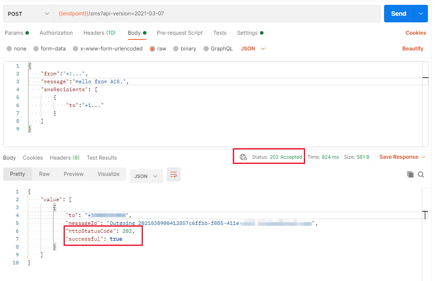The height and width of the screenshot is (281, 438).
Task: Open the response JSON format dropdown
Action: coord(146,176)
